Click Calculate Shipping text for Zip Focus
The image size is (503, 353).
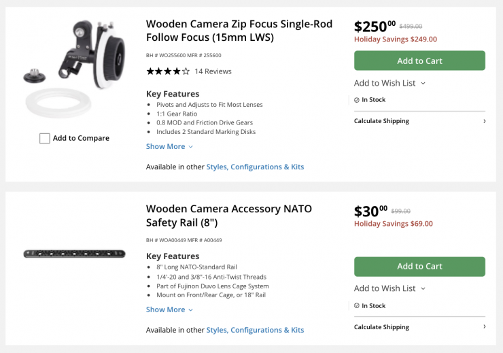click(x=381, y=121)
